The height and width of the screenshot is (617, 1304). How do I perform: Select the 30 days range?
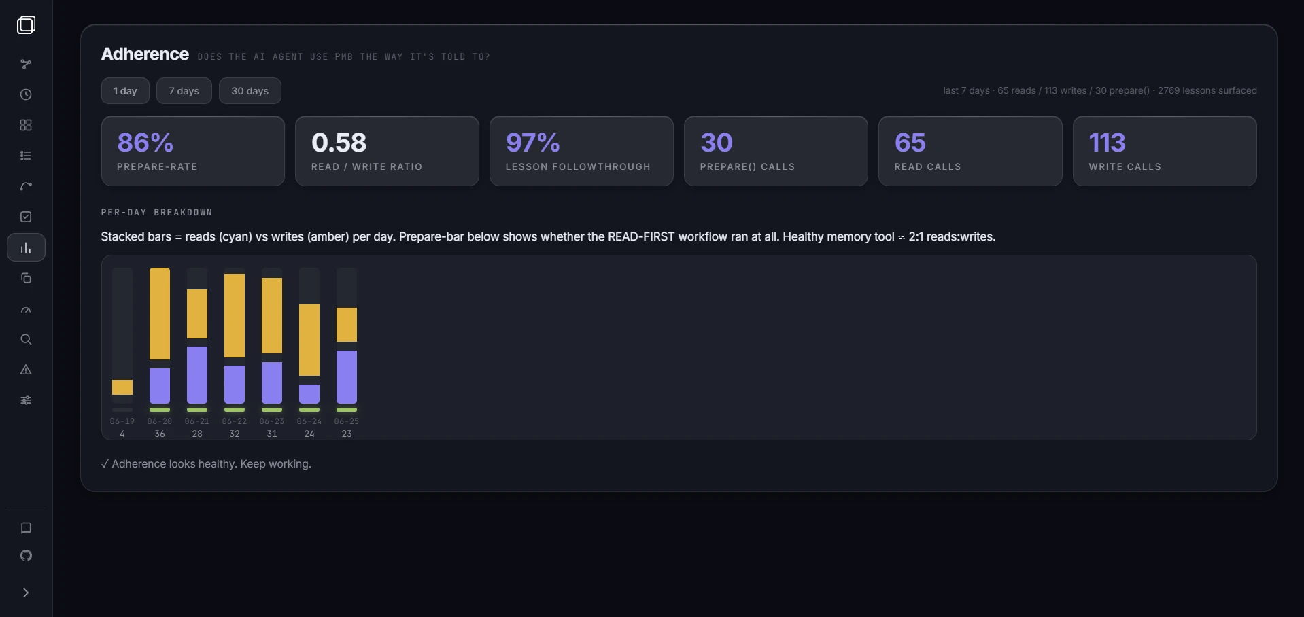coord(250,90)
